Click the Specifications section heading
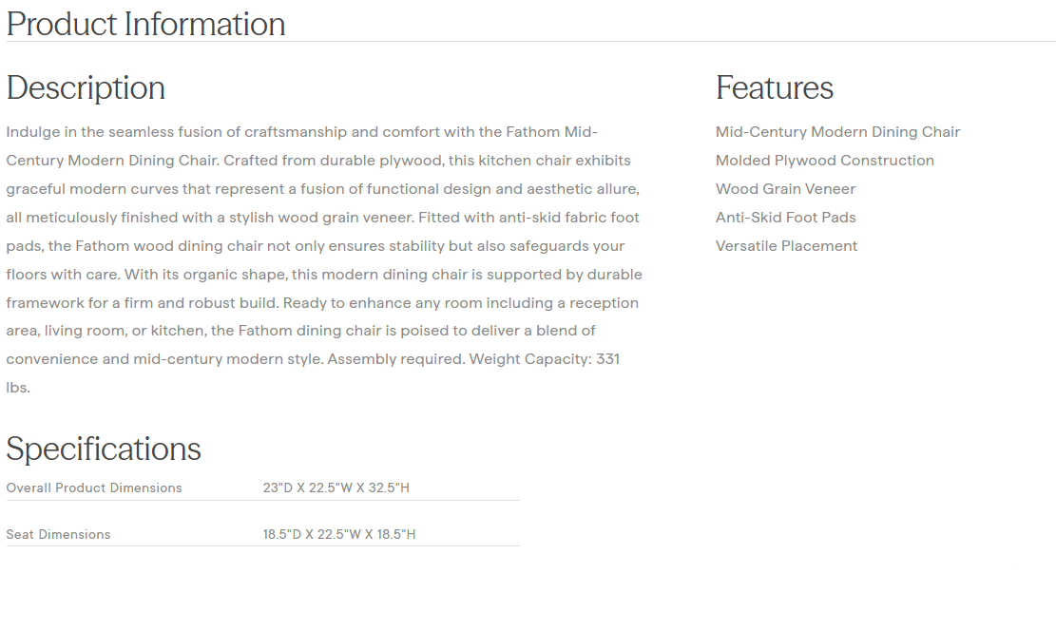This screenshot has height=631, width=1056. [x=104, y=449]
